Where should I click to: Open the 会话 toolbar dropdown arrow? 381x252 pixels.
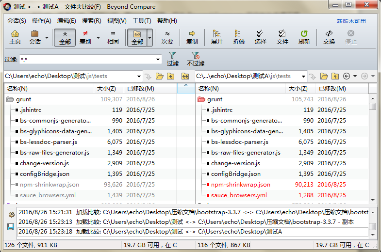(x=47, y=37)
